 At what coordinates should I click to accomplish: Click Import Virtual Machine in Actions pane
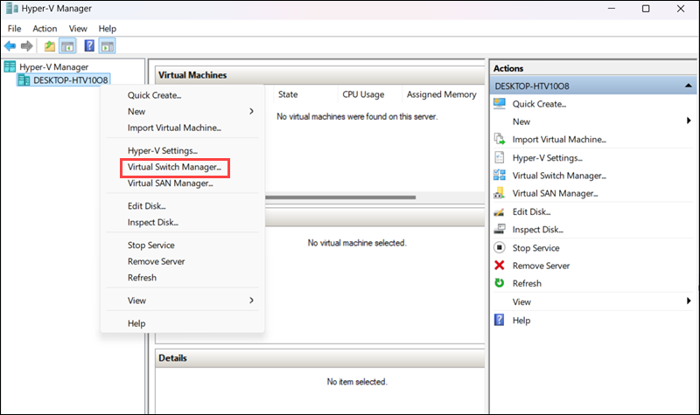(559, 140)
